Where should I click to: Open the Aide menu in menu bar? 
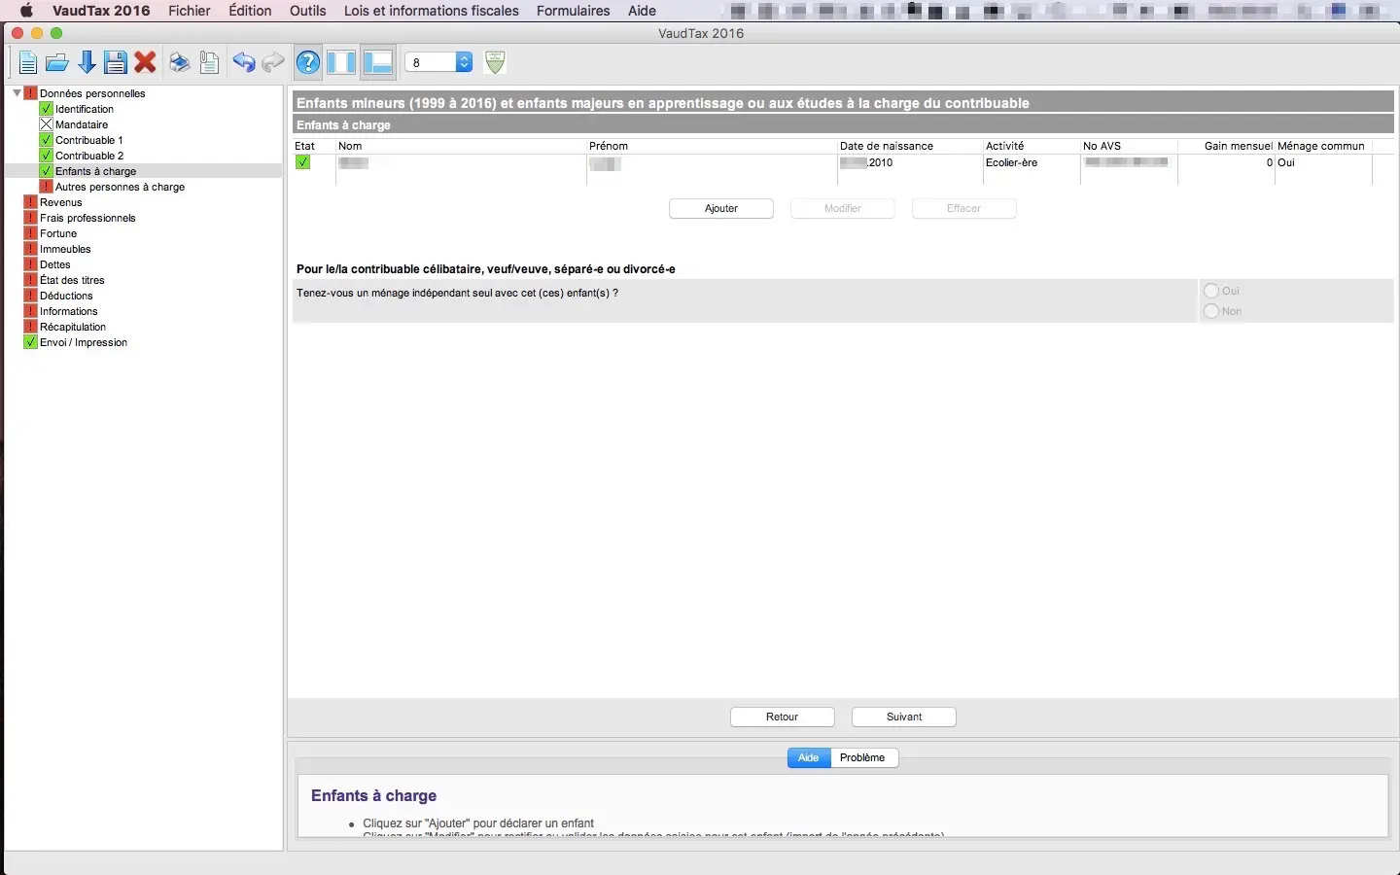[642, 11]
